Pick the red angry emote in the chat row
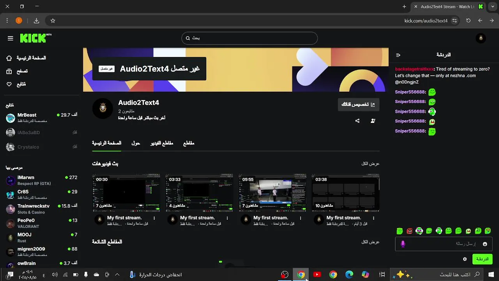The image size is (499, 281). pos(409,231)
